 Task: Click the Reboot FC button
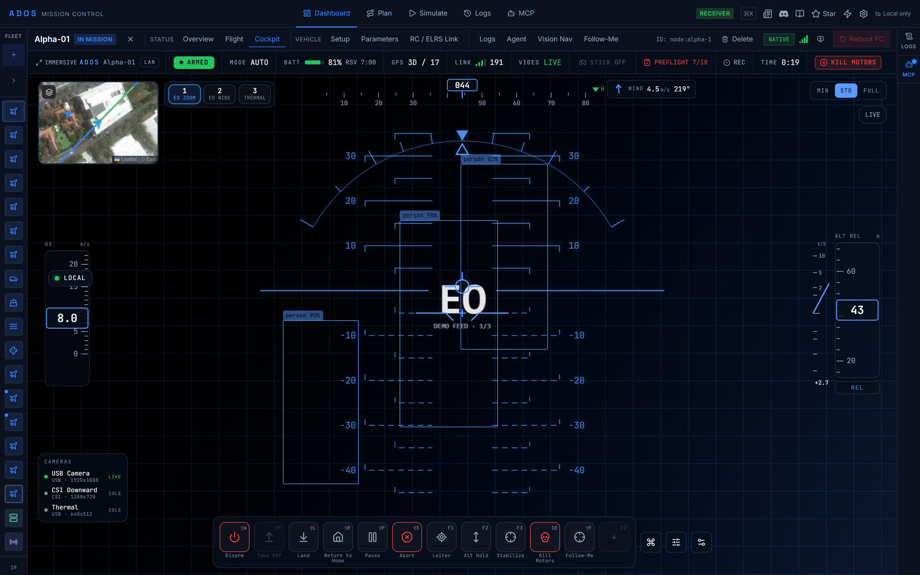(861, 39)
